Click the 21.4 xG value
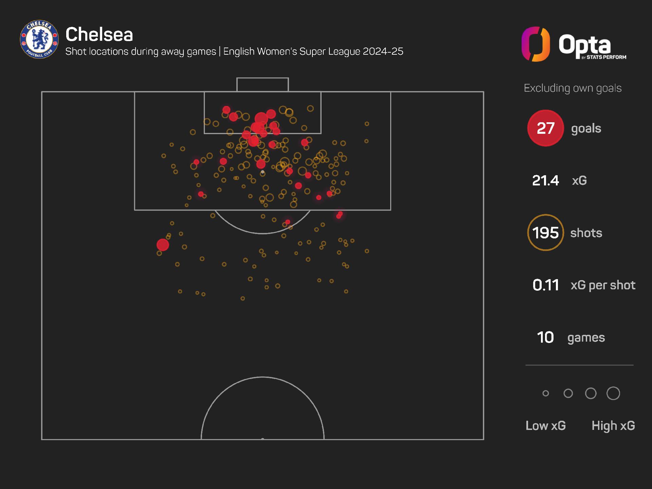The height and width of the screenshot is (489, 652). [x=545, y=180]
